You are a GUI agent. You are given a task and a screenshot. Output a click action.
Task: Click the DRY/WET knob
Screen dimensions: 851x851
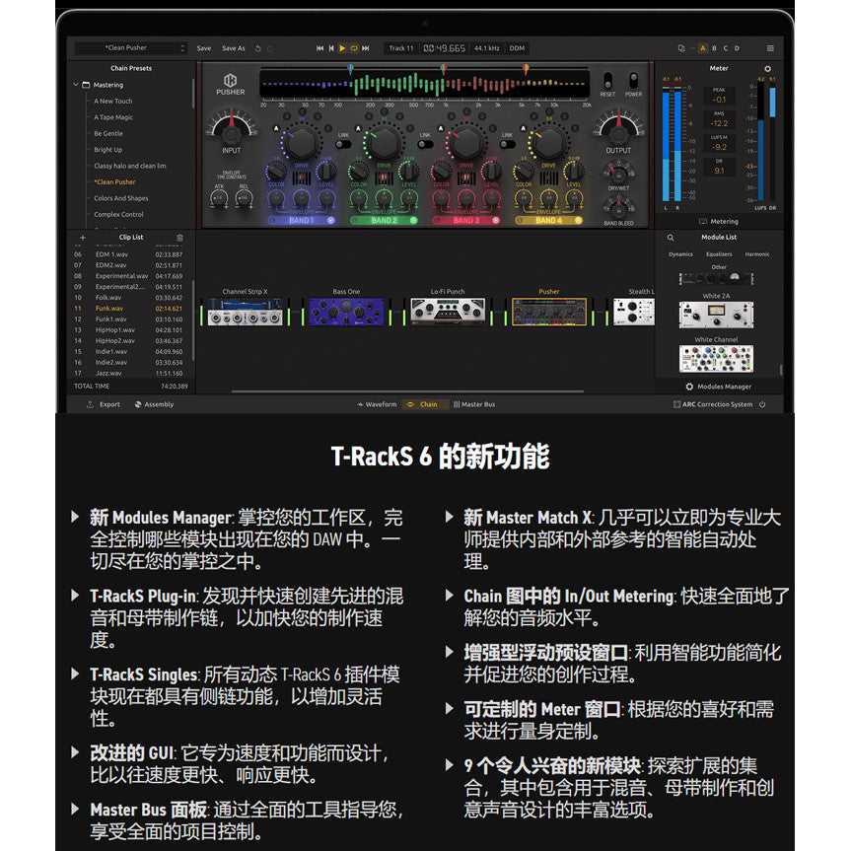[618, 175]
